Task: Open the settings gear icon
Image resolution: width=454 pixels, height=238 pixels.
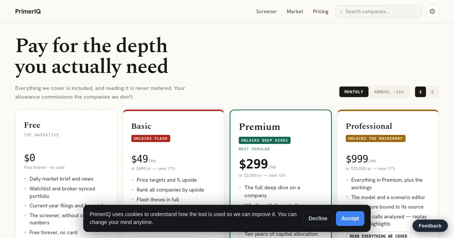Action: point(432,11)
